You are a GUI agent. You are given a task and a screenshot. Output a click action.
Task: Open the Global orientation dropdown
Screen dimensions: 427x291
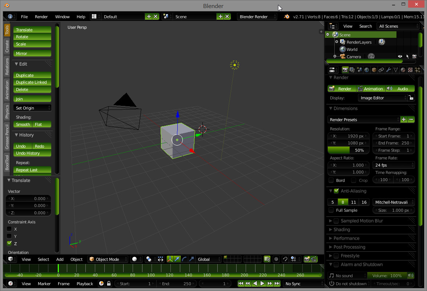coord(208,259)
